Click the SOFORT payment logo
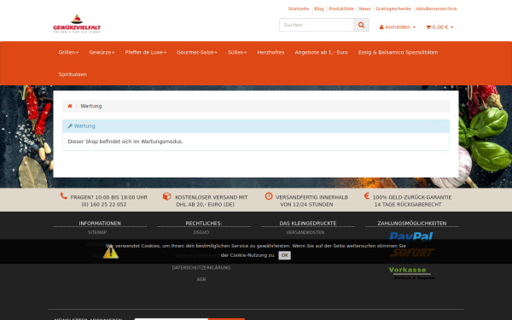The image size is (512, 320). (x=411, y=254)
